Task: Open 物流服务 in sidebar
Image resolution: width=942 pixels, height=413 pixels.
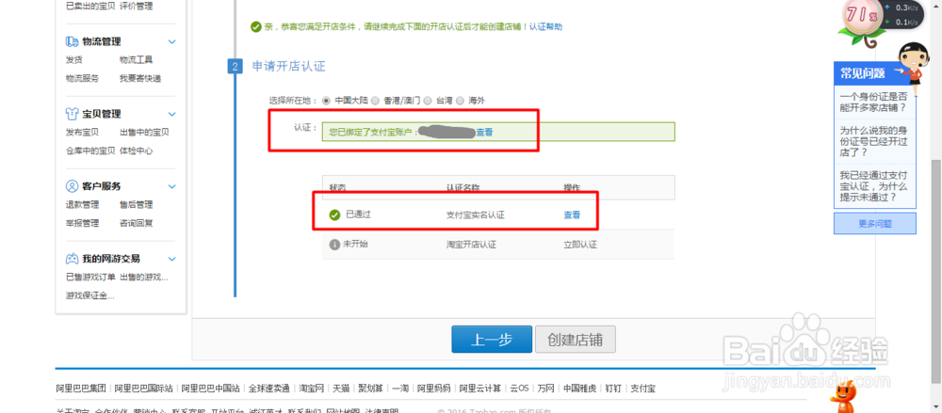Action: coord(82,78)
